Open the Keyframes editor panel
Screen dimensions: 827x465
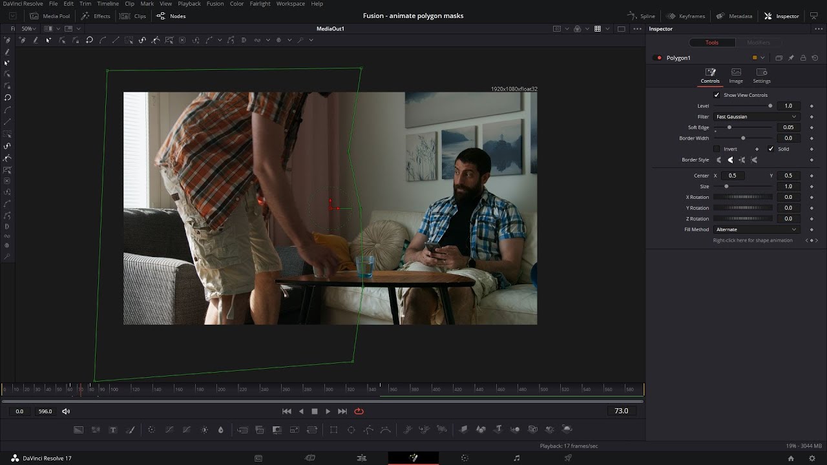coord(686,16)
